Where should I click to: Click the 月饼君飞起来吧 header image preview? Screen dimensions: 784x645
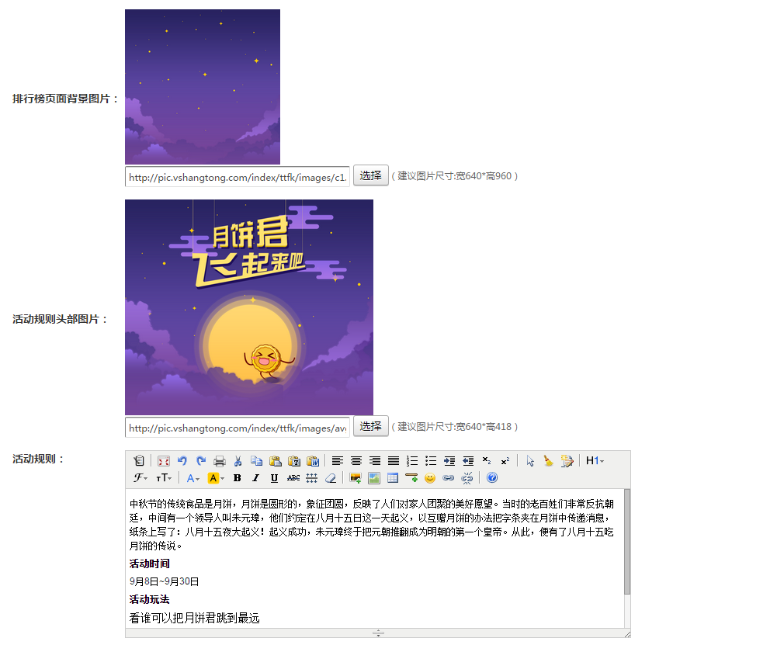pos(248,307)
